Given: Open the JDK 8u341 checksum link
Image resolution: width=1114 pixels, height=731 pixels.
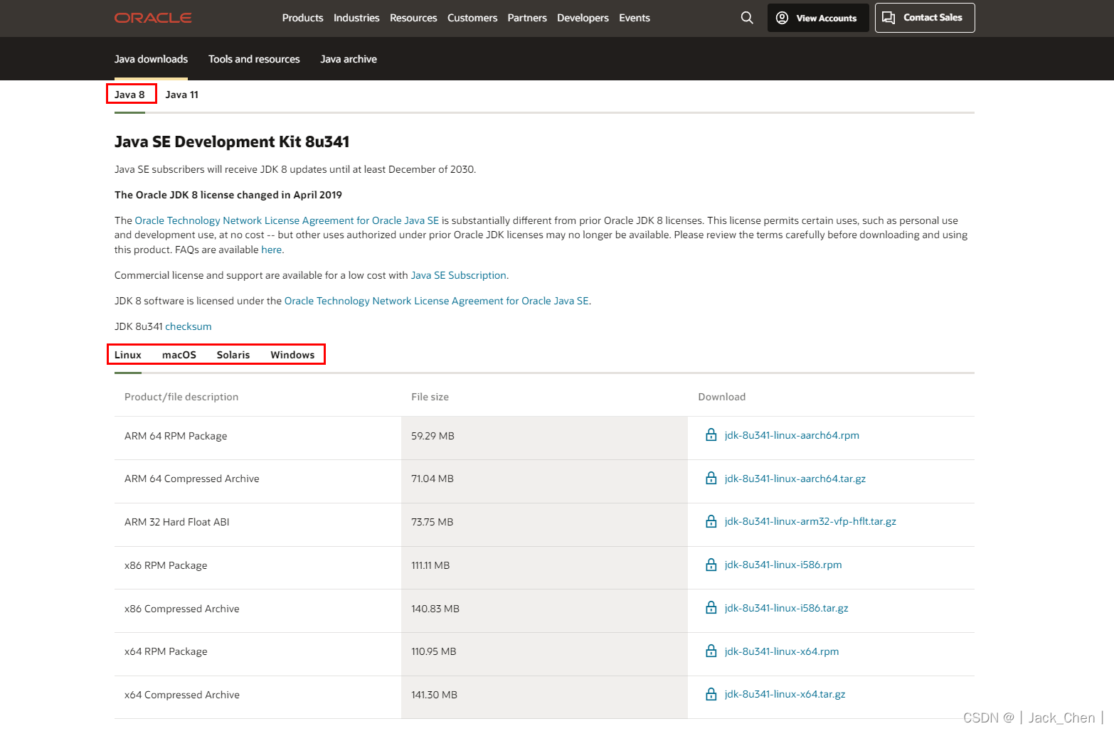Looking at the screenshot, I should (189, 326).
